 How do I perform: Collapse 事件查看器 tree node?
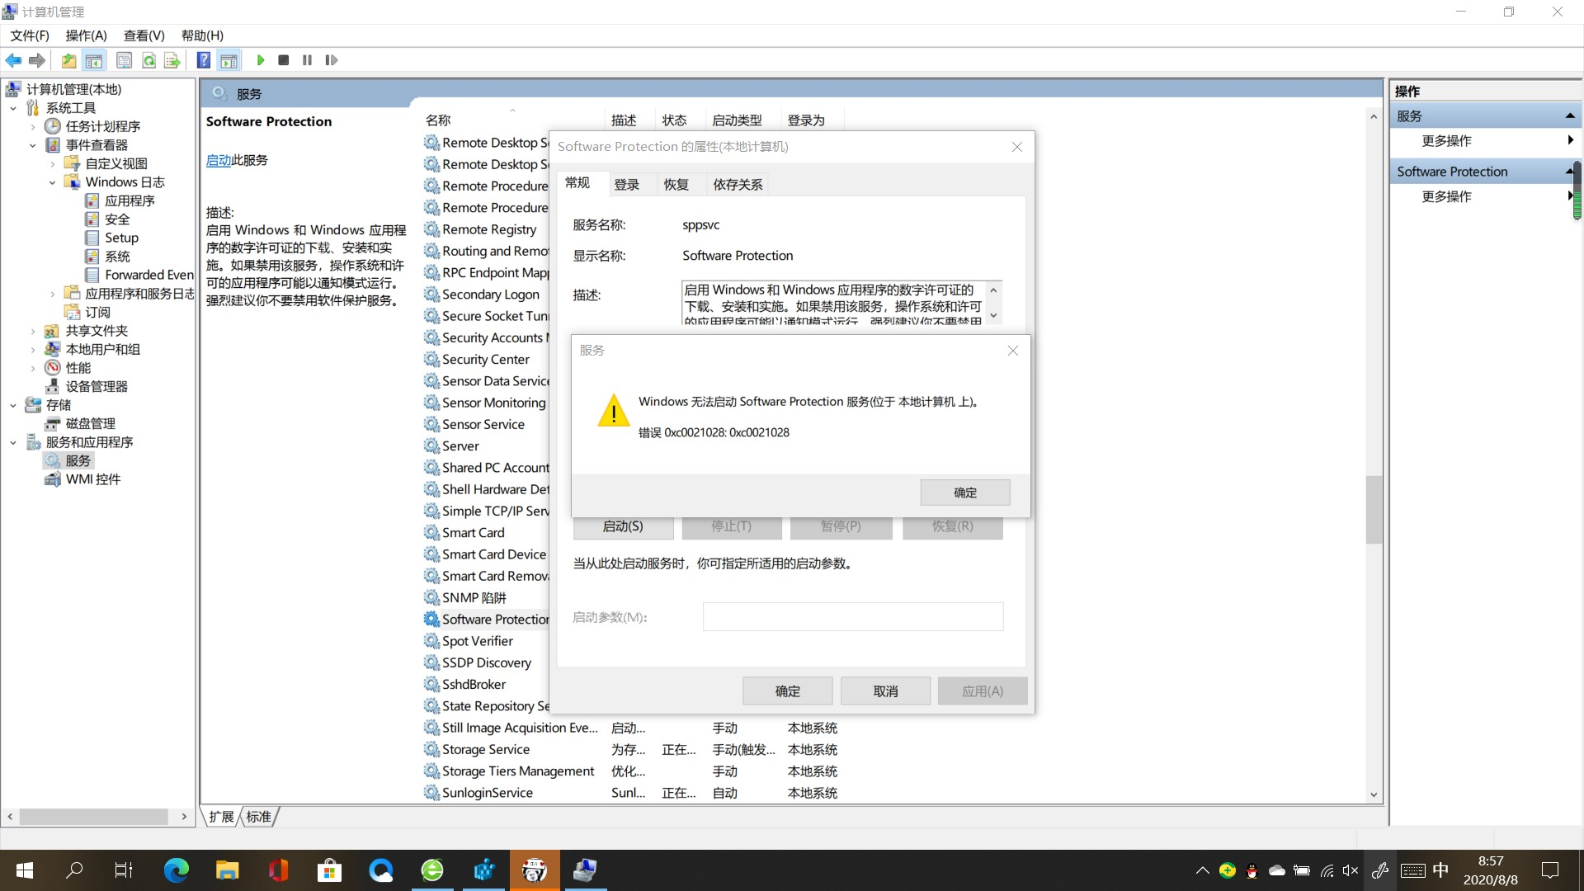(x=33, y=145)
